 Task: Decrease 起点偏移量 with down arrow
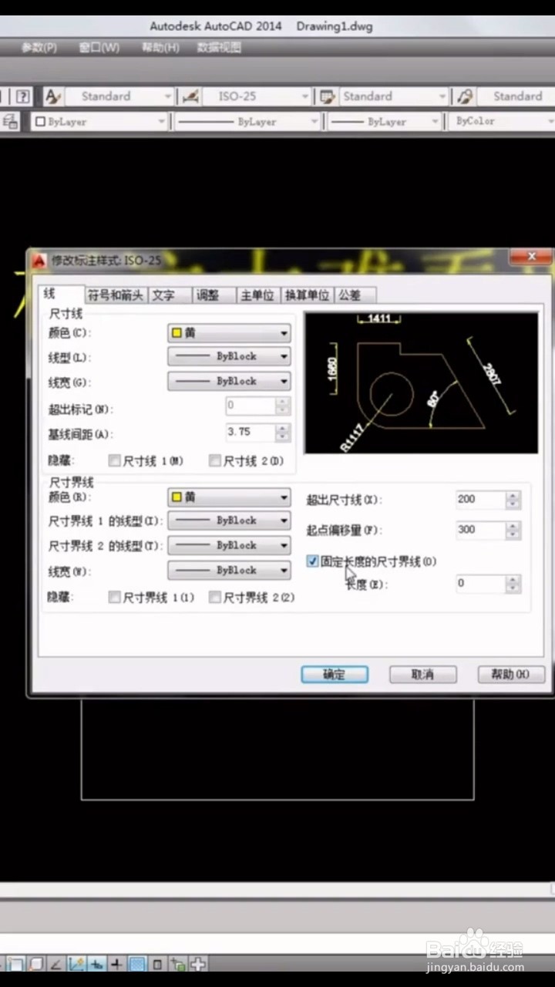[514, 534]
